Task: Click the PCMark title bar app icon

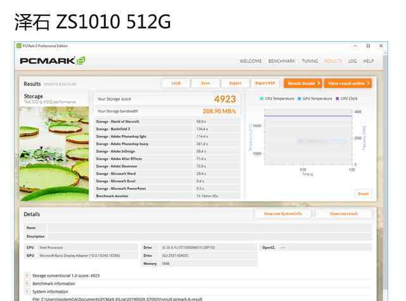Action: 18,46
